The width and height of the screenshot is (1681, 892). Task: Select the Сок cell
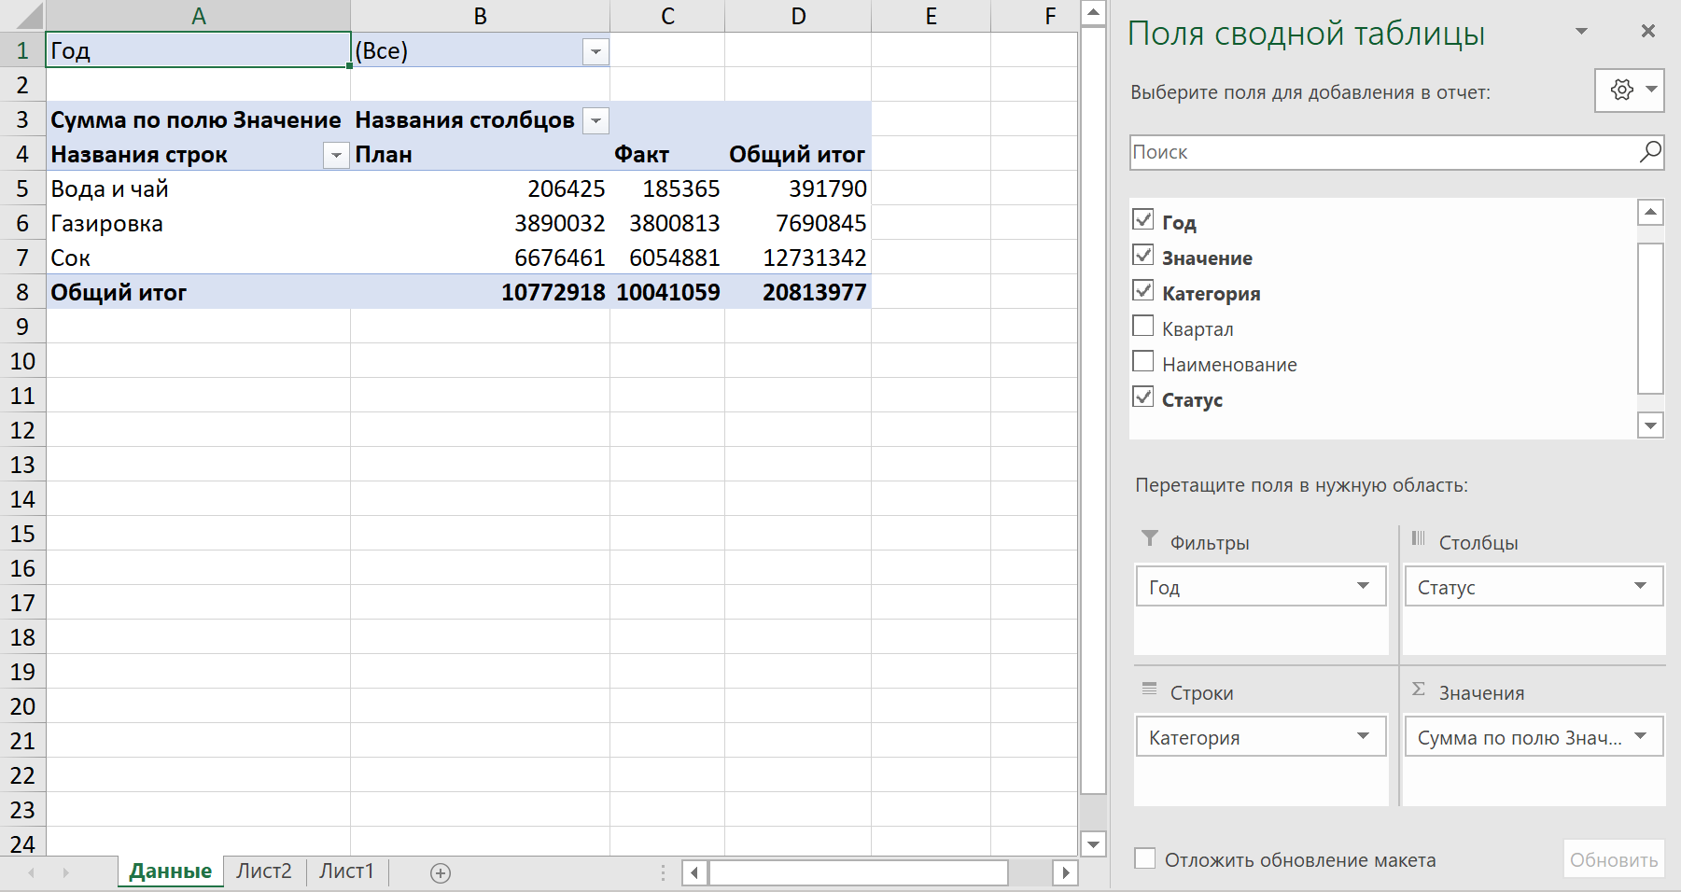pyautogui.click(x=199, y=258)
